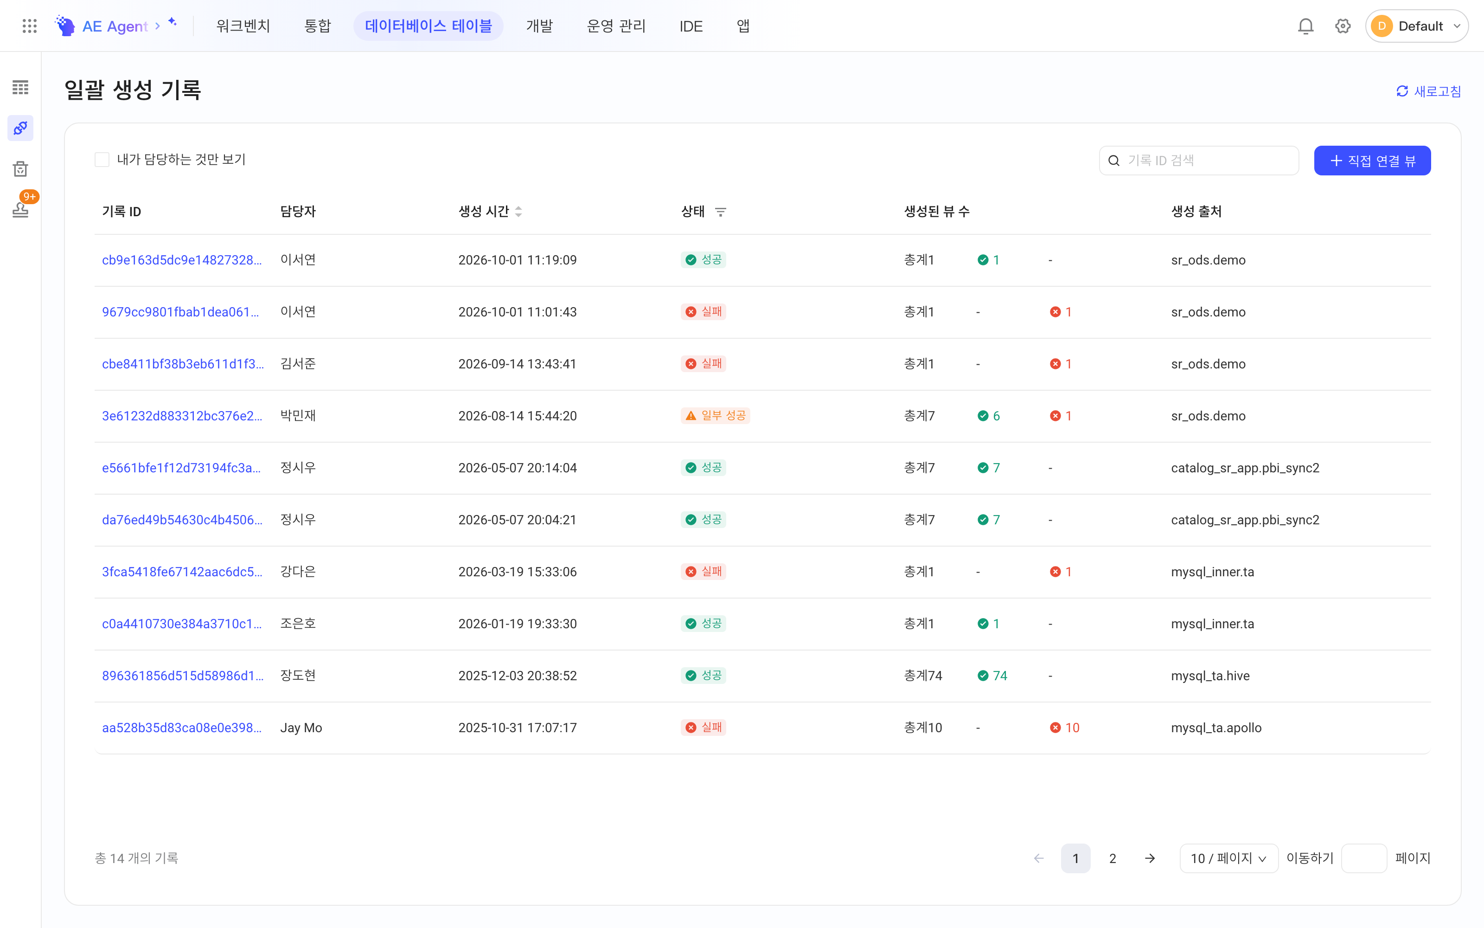Click the 성공 status badge for cb9e163d5dc9e row
This screenshot has width=1484, height=928.
pos(704,260)
